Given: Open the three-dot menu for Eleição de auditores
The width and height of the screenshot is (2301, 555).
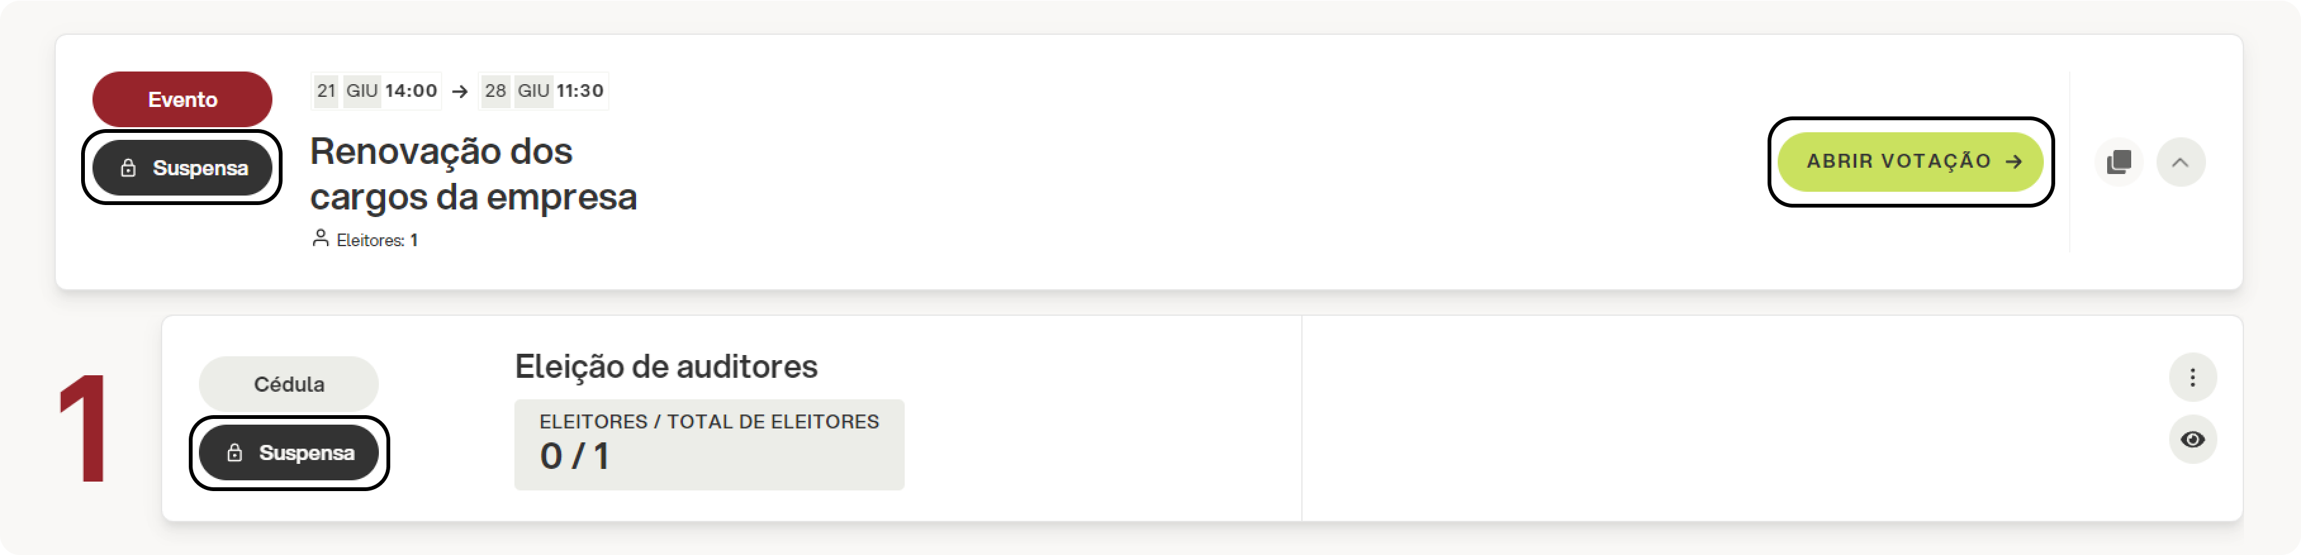Looking at the screenshot, I should pyautogui.click(x=2192, y=377).
